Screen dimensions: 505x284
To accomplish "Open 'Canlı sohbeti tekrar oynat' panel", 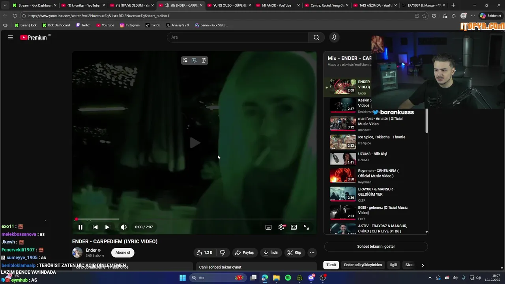I will tap(256, 267).
